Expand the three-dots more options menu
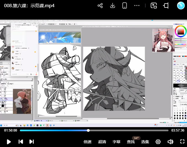 (137, 6)
